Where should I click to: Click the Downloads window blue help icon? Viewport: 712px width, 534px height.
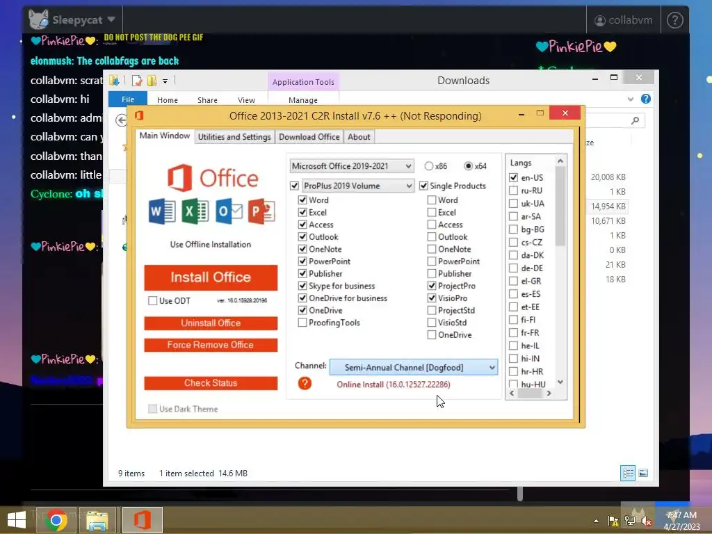point(646,99)
